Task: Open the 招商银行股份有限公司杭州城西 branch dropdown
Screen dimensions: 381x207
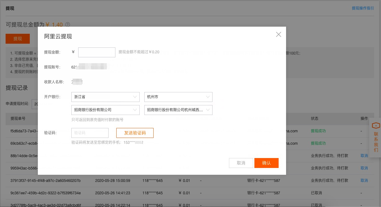Action: pos(178,110)
